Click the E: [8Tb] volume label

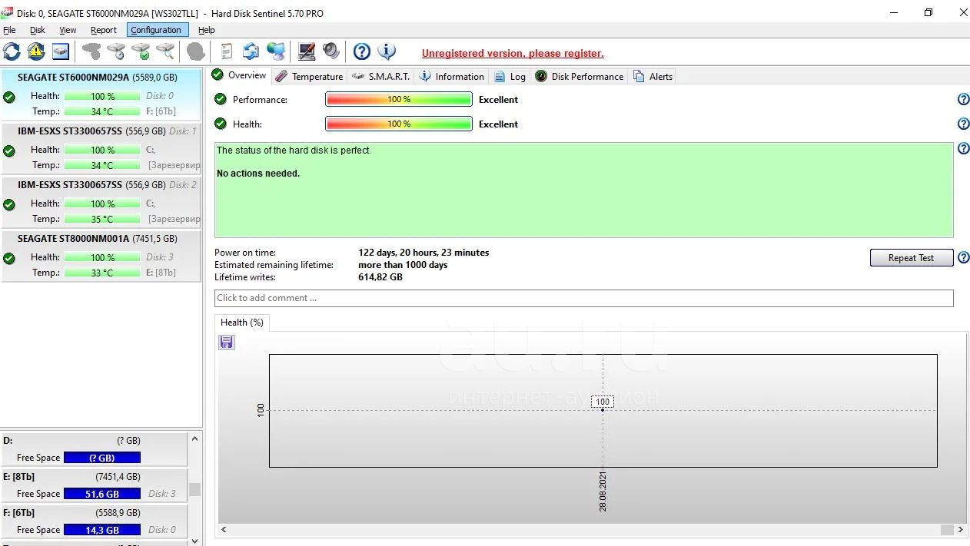click(x=19, y=476)
